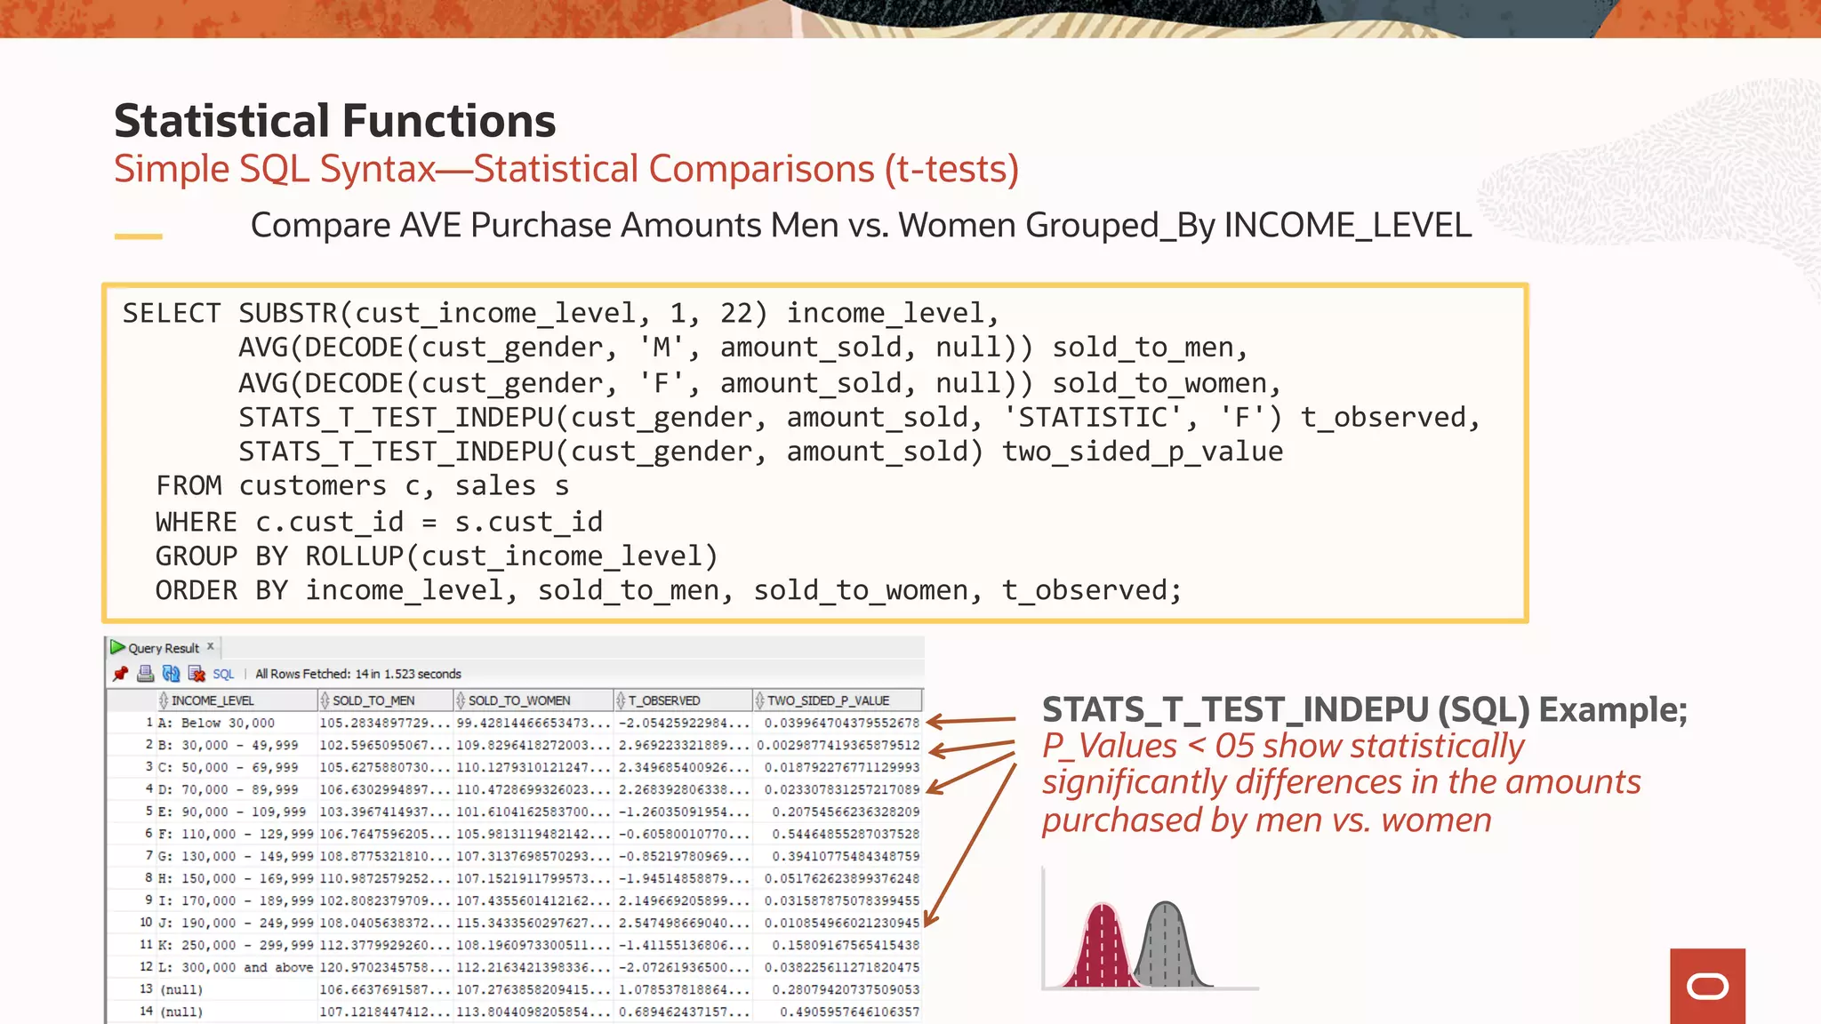This screenshot has height=1024, width=1821.
Task: Click the 'GROUP BY ROLLUP(cust_income_level)' code line
Action: pos(437,556)
